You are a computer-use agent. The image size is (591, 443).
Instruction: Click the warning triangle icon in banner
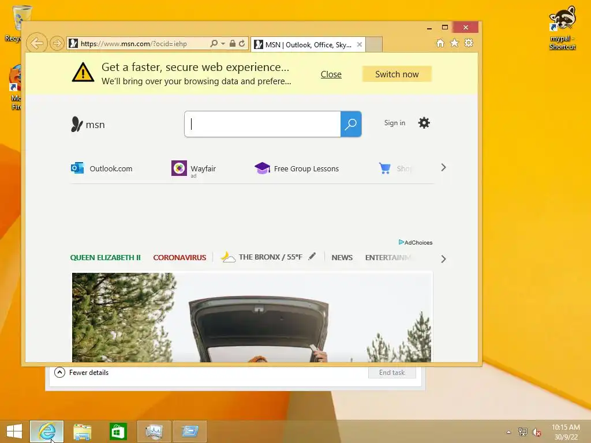pos(83,72)
